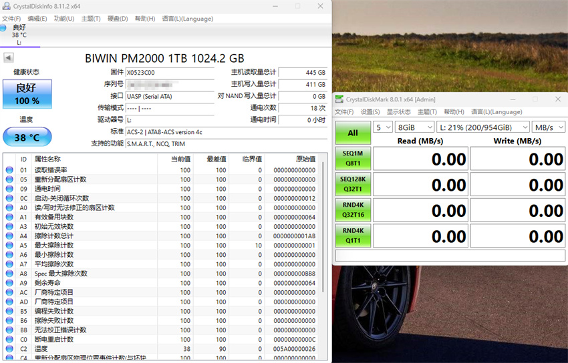Click the empty comment field in CrystalDiskMark
Screen dimensions: 568x363
450,256
